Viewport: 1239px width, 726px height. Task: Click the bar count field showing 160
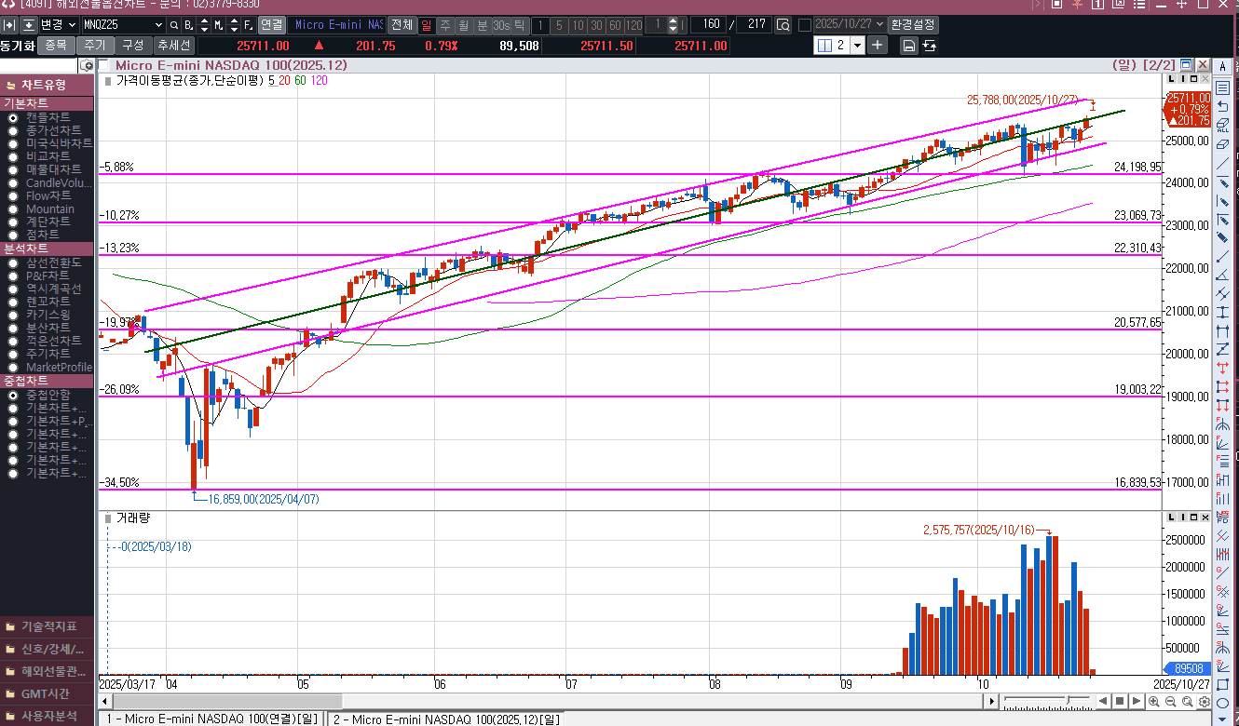pos(710,24)
